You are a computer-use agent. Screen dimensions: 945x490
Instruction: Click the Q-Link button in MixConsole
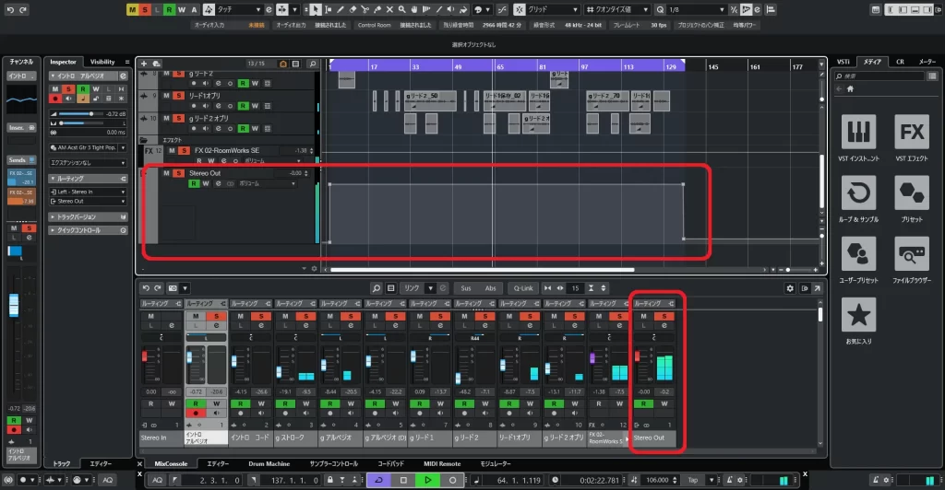point(523,288)
